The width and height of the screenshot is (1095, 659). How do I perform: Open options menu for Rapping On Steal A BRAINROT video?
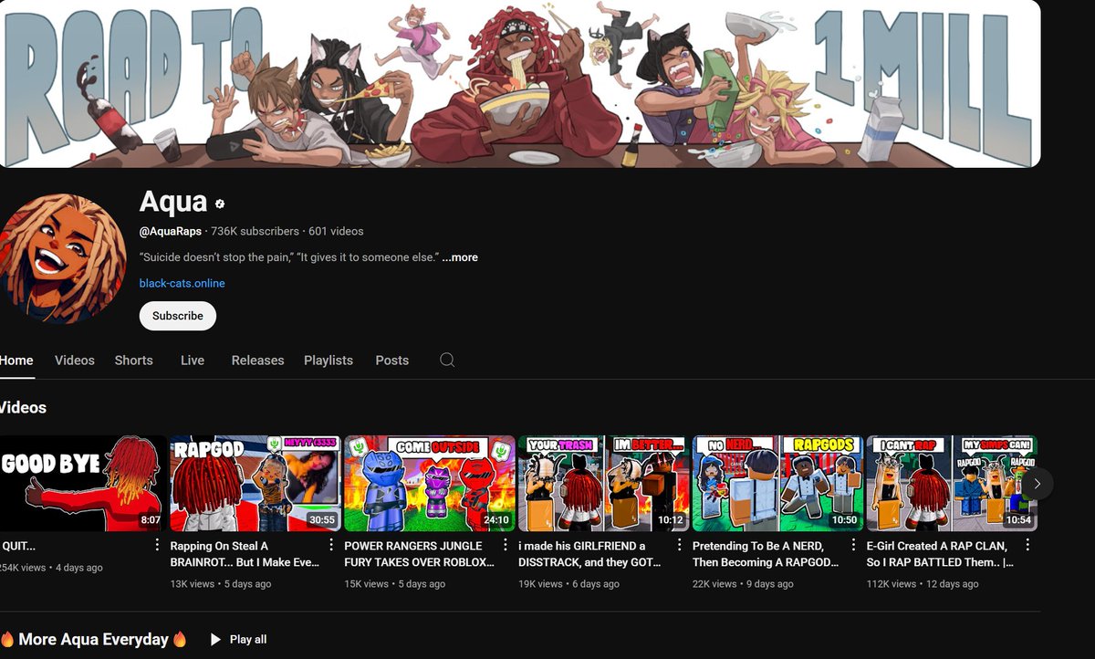tap(331, 545)
